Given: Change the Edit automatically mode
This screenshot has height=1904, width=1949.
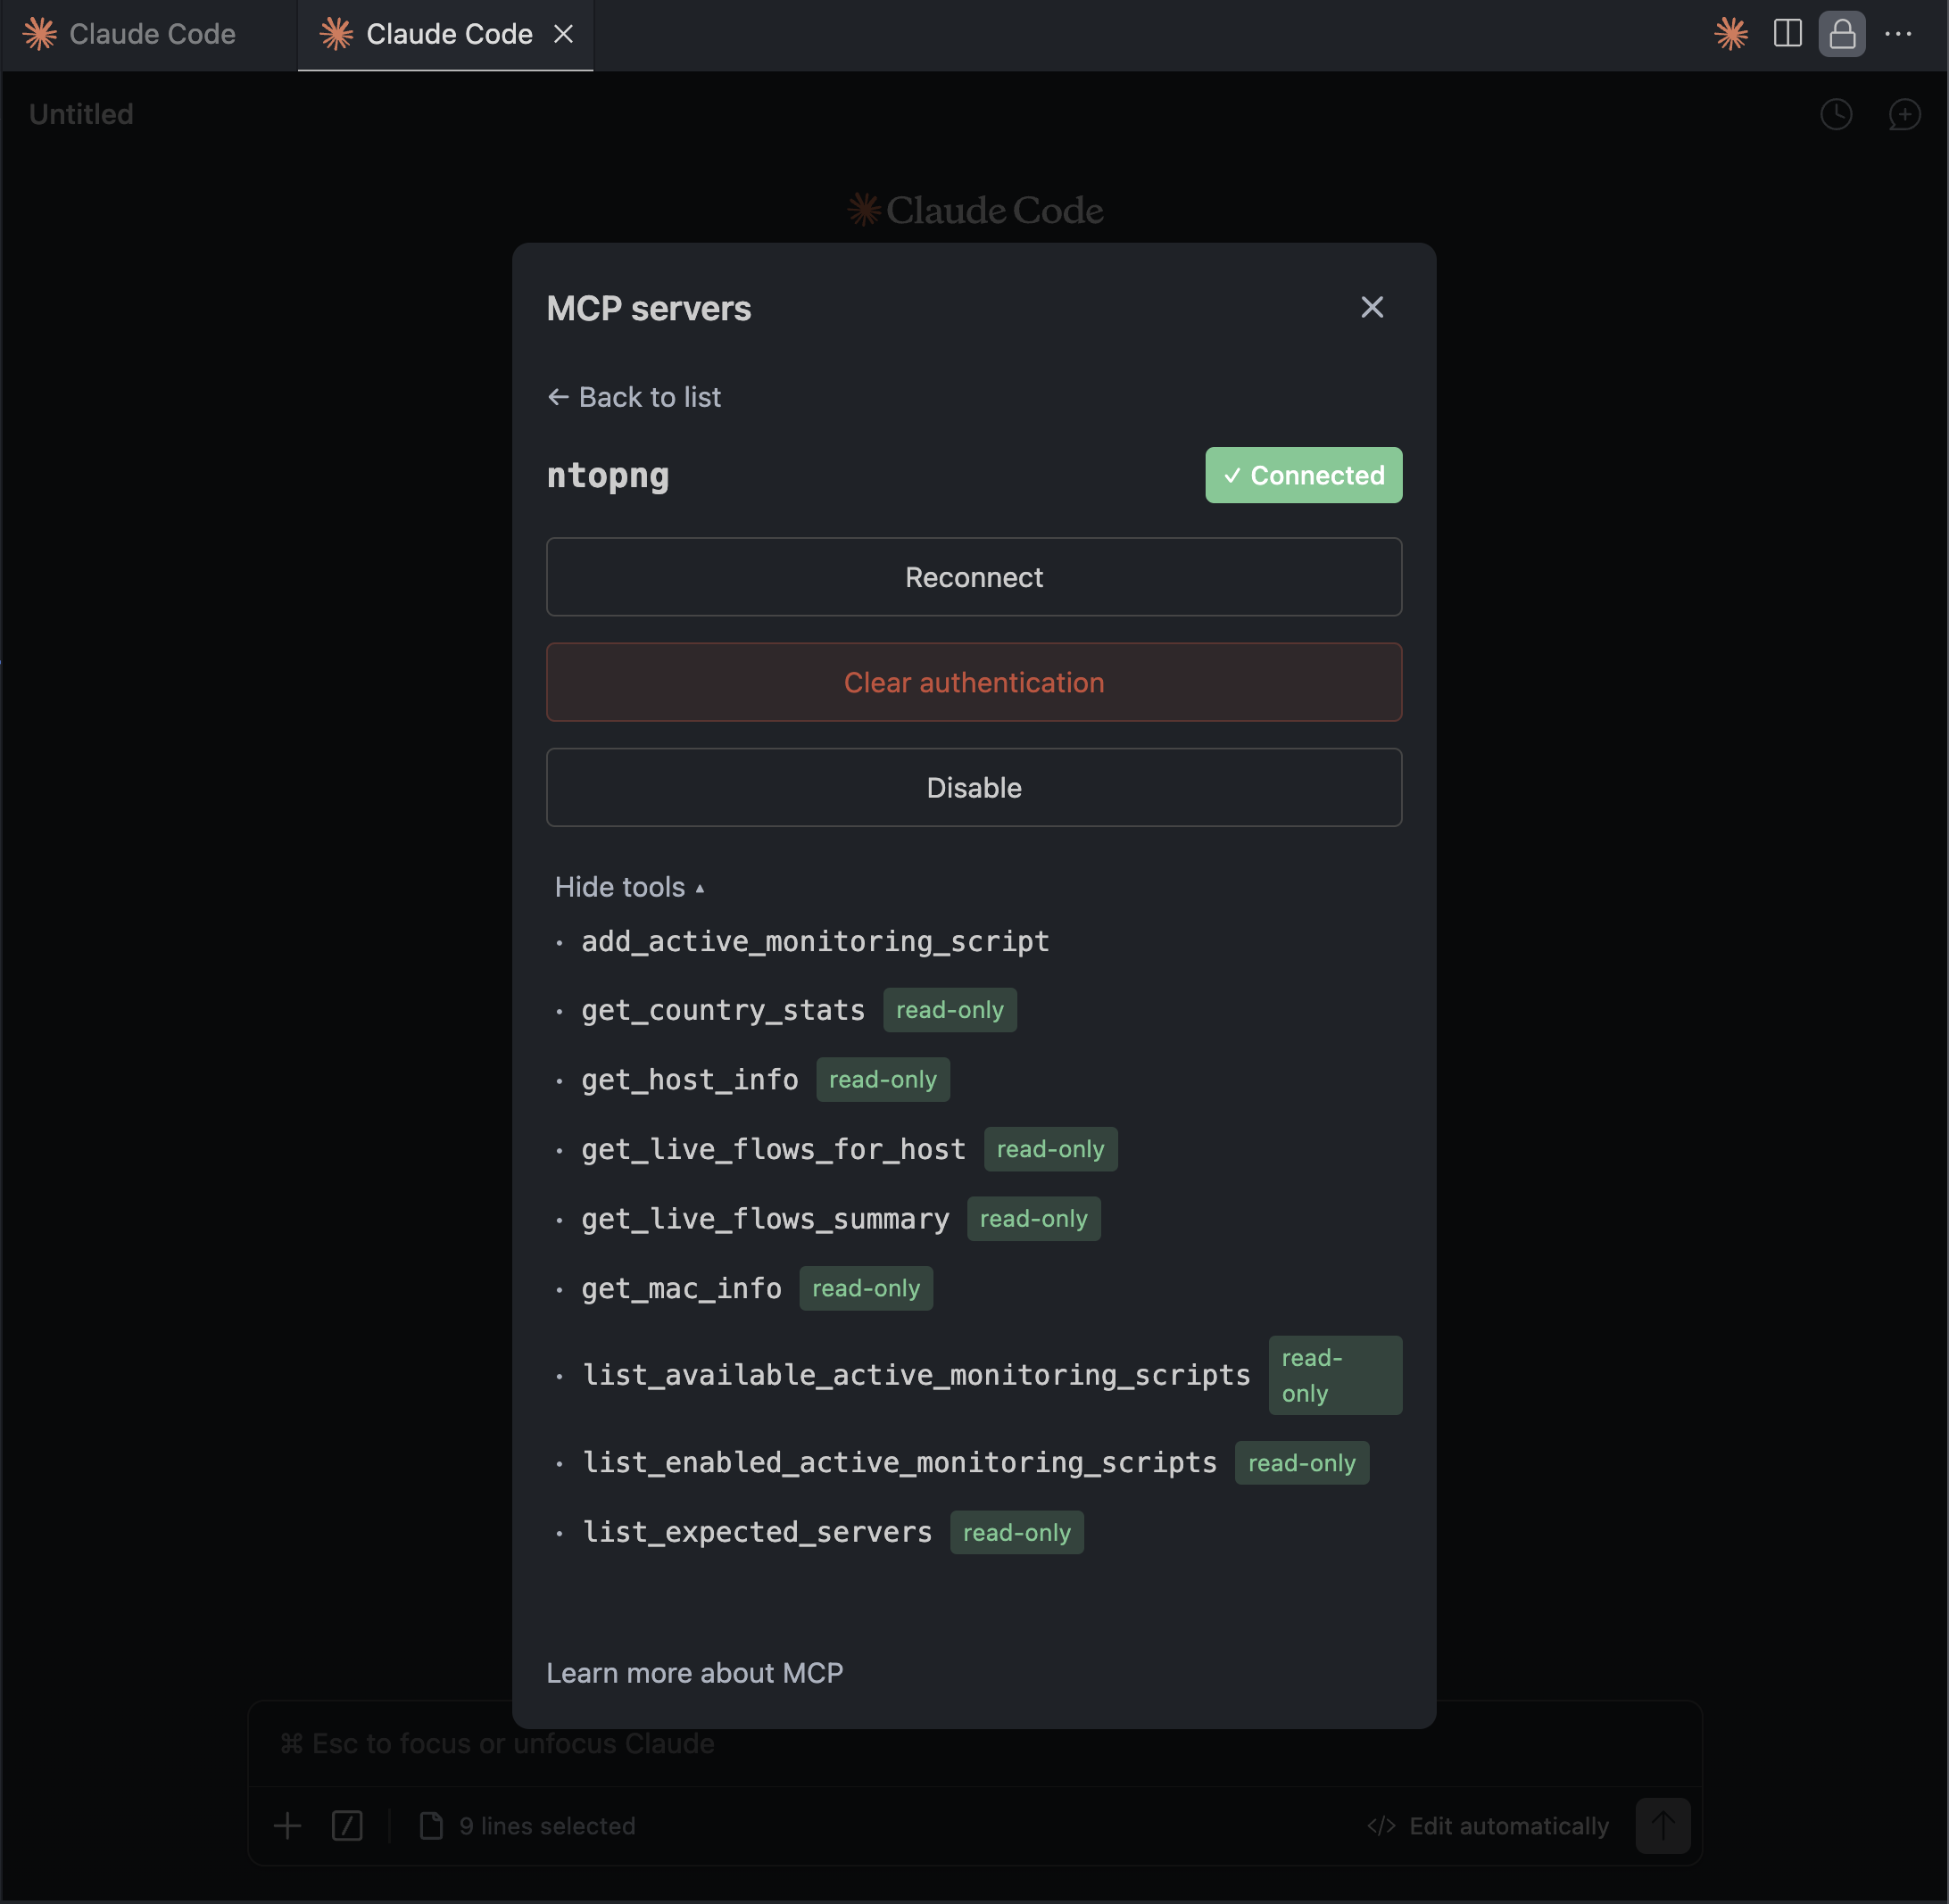Looking at the screenshot, I should [1487, 1826].
